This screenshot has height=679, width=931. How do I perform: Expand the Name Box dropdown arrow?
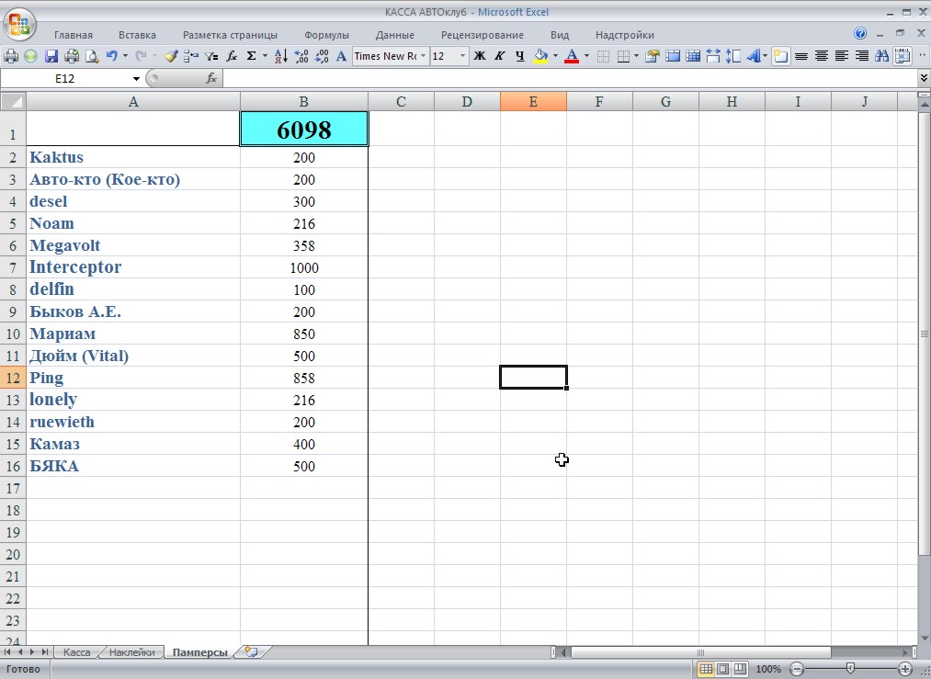pyautogui.click(x=137, y=79)
